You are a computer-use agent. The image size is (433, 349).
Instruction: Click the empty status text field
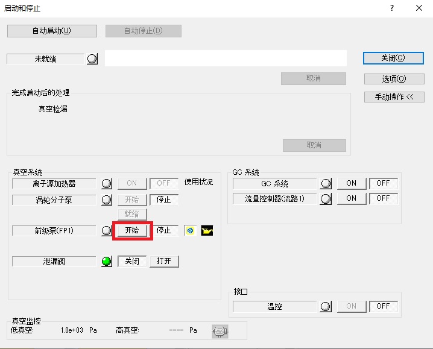[x=226, y=58]
